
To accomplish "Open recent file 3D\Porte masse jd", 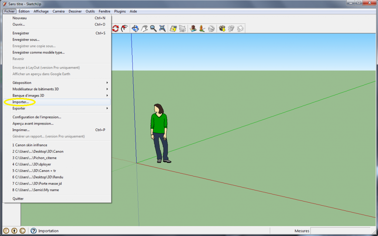I will click(57, 184).
